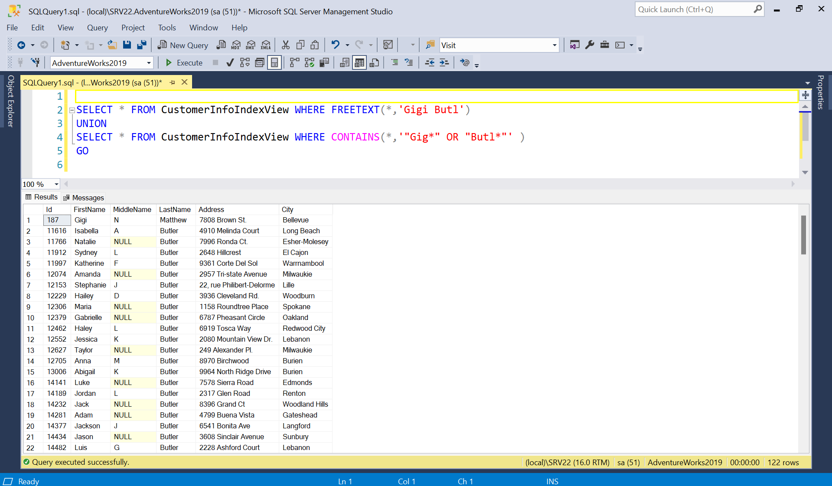The width and height of the screenshot is (832, 486).
Task: Toggle Include Actual Execution Plan
Action: click(x=294, y=62)
